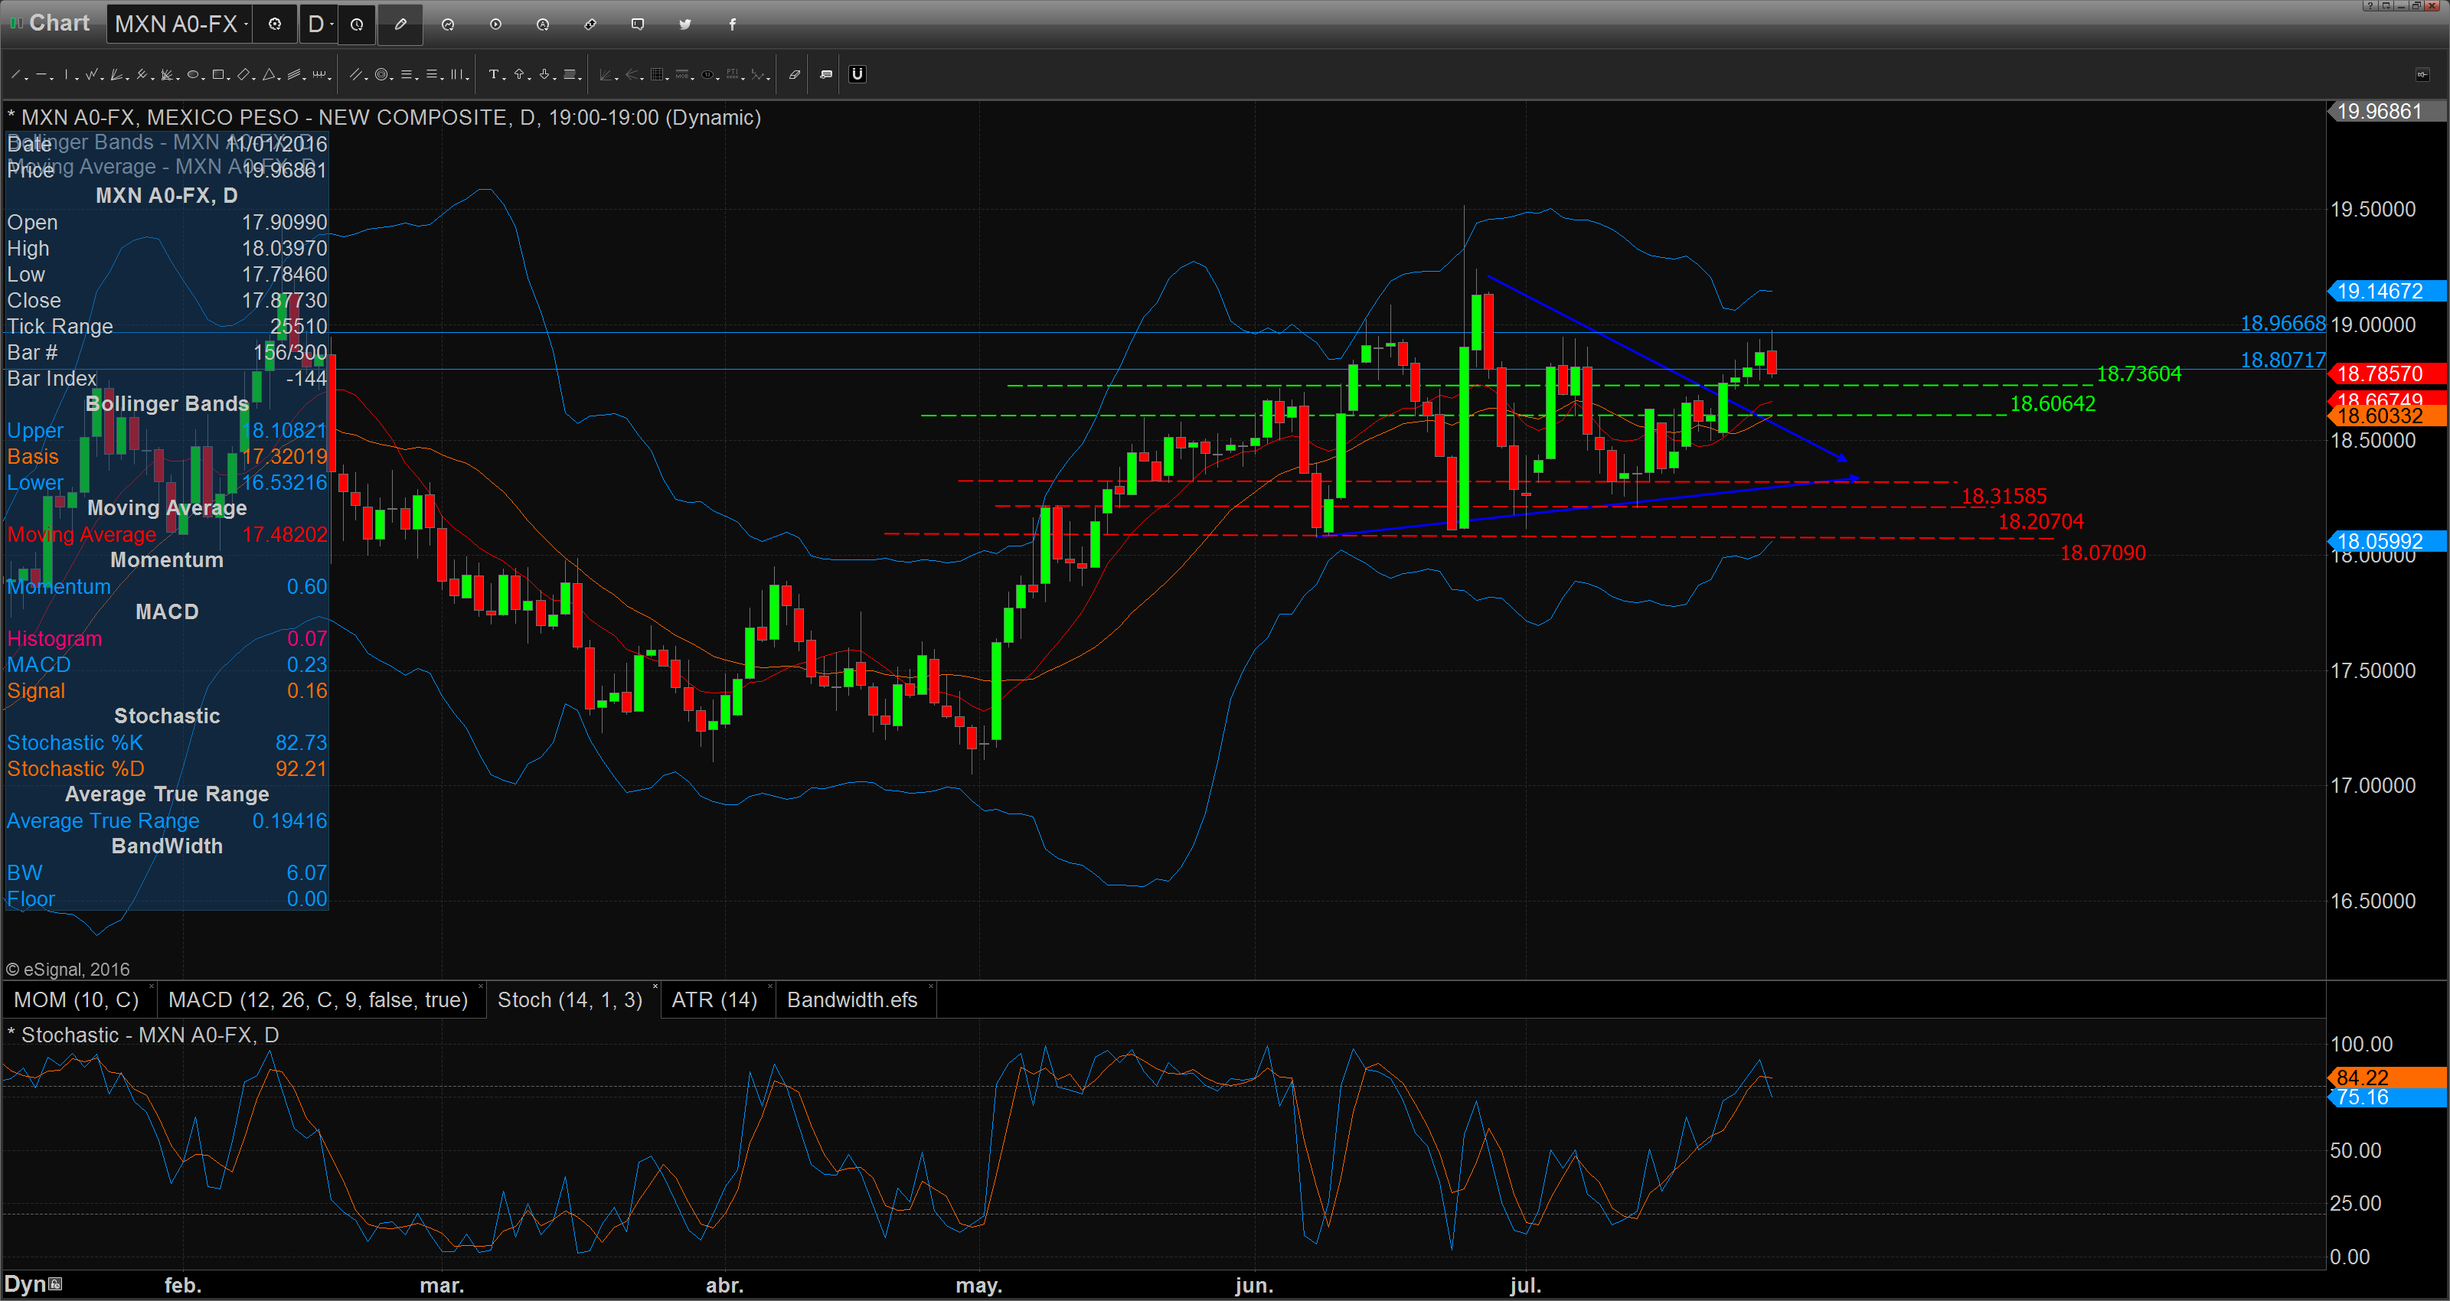Select the Vertical Line drawing tool

tap(67, 74)
